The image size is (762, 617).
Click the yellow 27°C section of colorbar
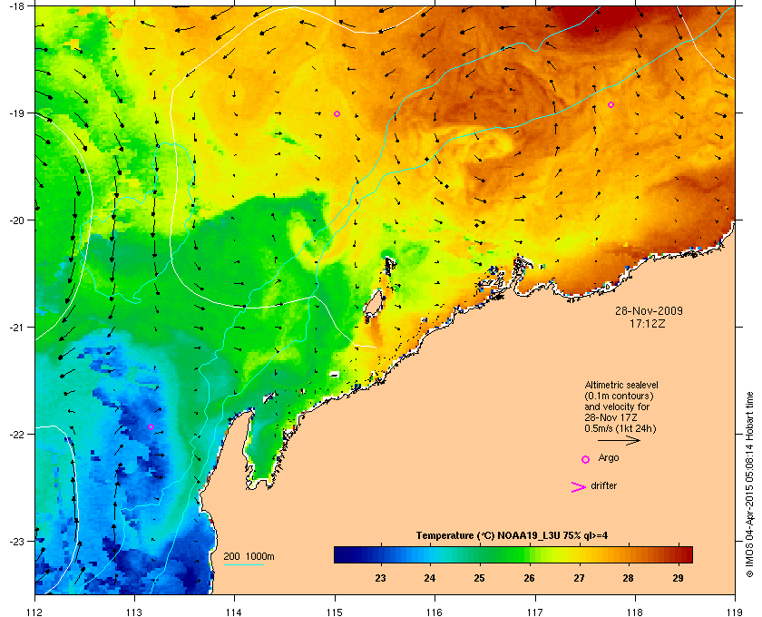579,554
